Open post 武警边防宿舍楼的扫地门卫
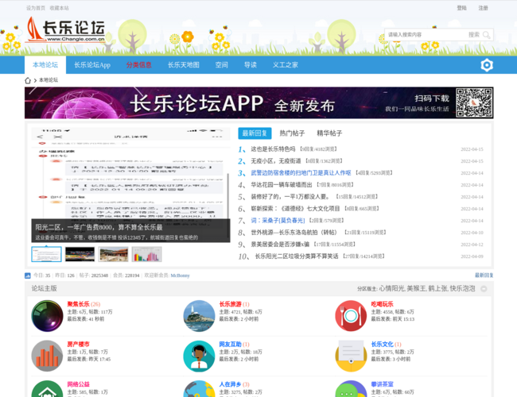This screenshot has height=397, width=517. [301, 173]
